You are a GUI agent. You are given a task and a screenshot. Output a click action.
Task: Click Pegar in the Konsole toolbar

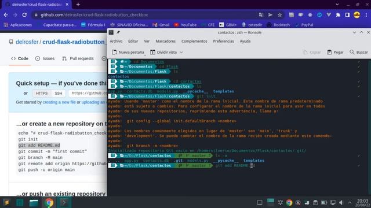335,52
